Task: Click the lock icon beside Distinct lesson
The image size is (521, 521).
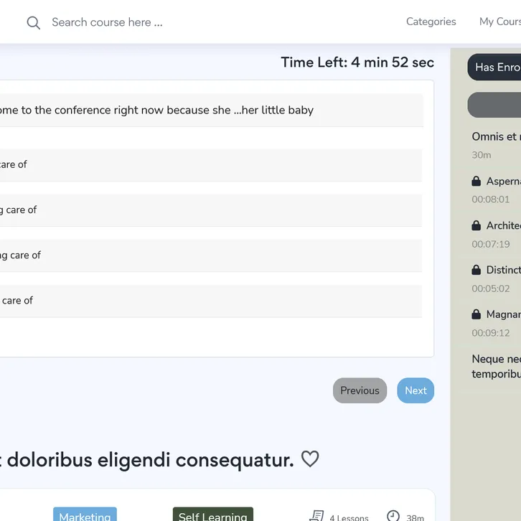Action: pos(476,271)
